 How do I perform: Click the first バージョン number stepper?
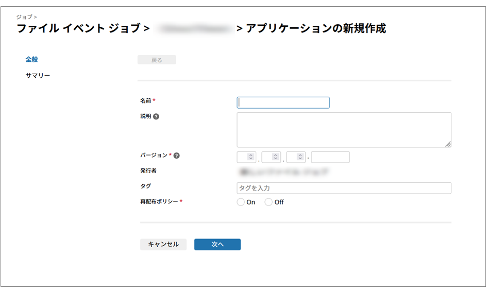[x=246, y=157]
